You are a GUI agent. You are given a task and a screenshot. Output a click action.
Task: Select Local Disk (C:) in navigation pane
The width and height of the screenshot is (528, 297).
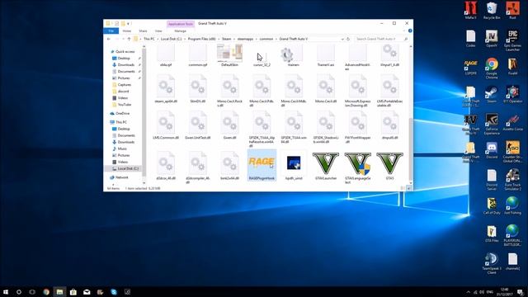[128, 168]
